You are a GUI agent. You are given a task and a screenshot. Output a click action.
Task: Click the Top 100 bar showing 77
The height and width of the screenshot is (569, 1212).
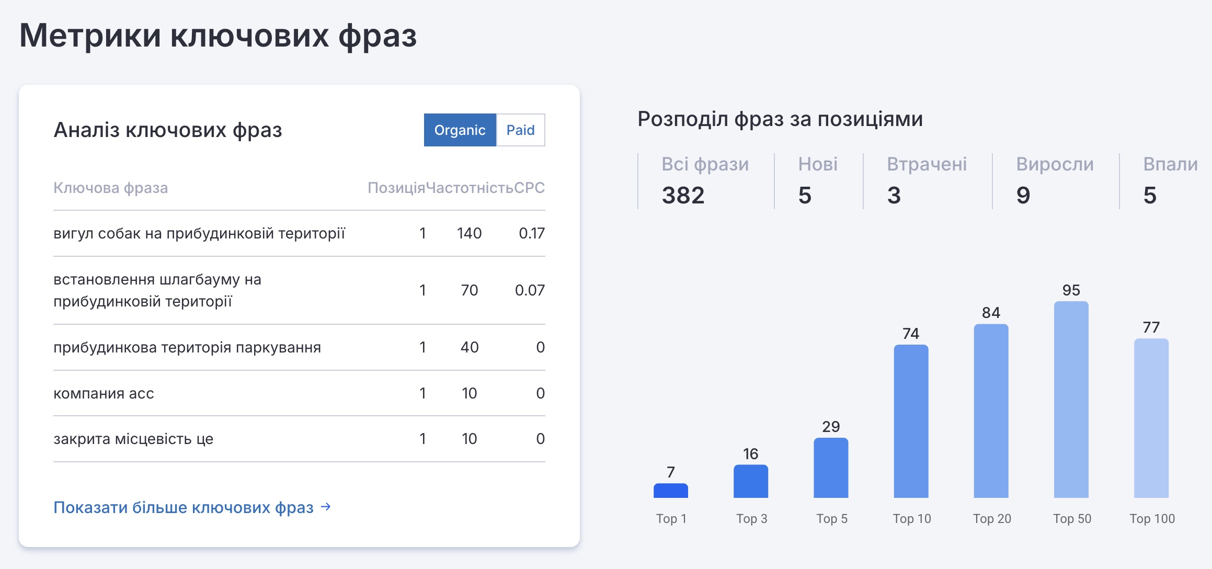1151,418
